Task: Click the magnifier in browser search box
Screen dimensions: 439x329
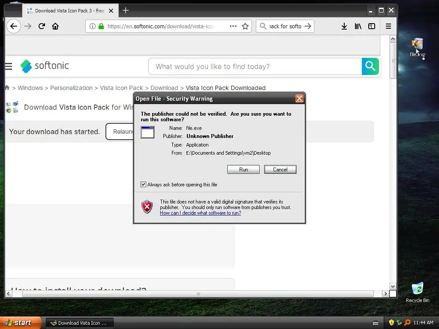Action: coord(263,26)
